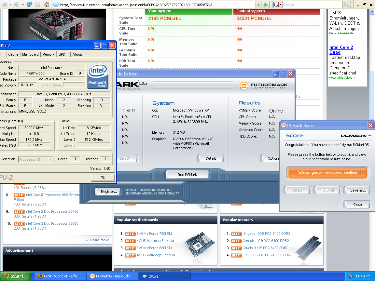375x281 pixels.
Task: Open Corsair 1 GB PC2-6400 DDR2 link
Action: [266, 241]
